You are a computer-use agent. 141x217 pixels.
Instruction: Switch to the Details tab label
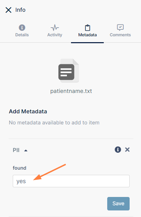(x=22, y=35)
